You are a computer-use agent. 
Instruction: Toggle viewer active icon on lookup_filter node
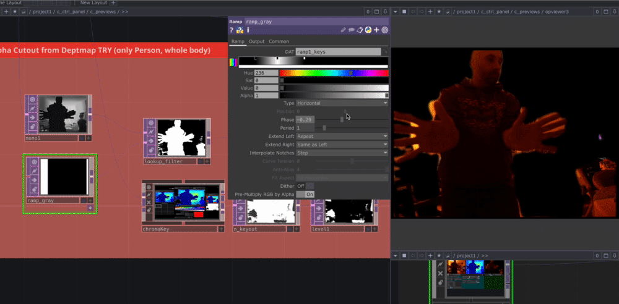coord(151,123)
